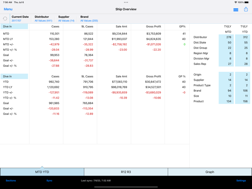Select Dist Group YTD value 25
Image resolution: width=252 pixels, height=189 pixels.
[243, 48]
